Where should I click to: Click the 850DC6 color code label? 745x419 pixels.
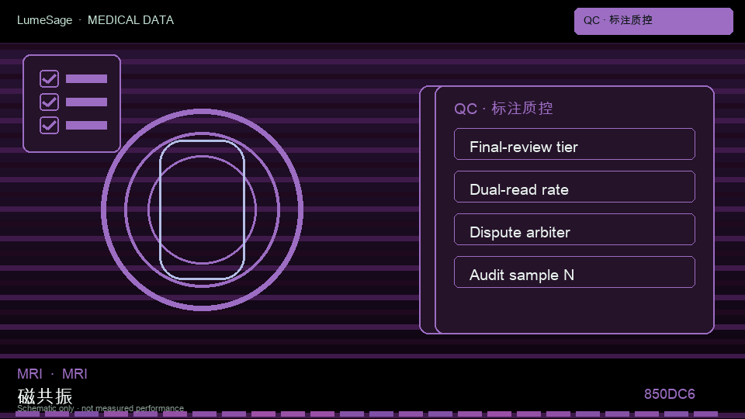[669, 394]
